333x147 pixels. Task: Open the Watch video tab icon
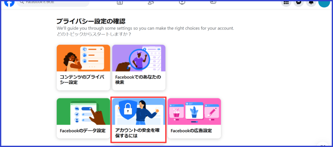182,2
